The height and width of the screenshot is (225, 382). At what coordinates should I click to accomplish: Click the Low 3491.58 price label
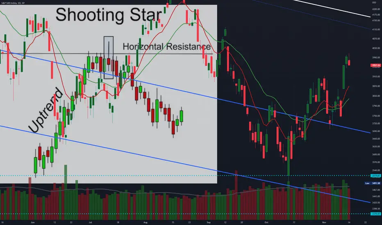pyautogui.click(x=373, y=183)
